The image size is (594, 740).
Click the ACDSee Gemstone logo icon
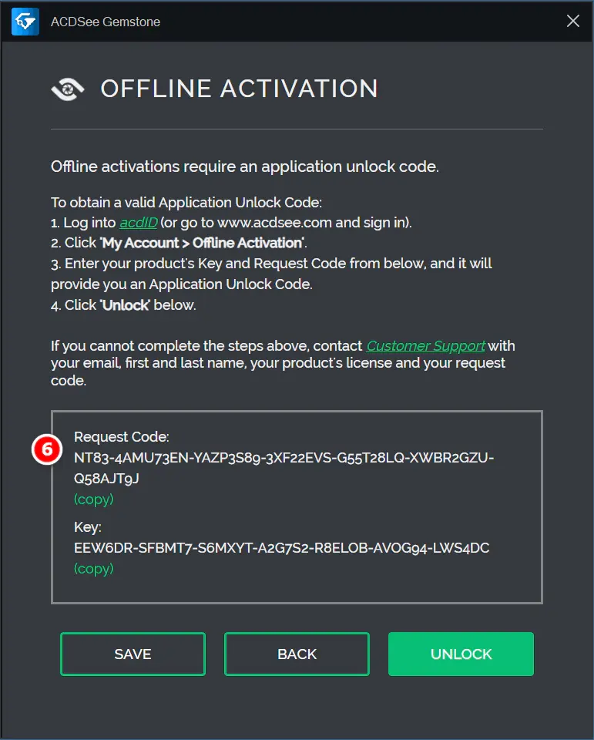(x=25, y=22)
